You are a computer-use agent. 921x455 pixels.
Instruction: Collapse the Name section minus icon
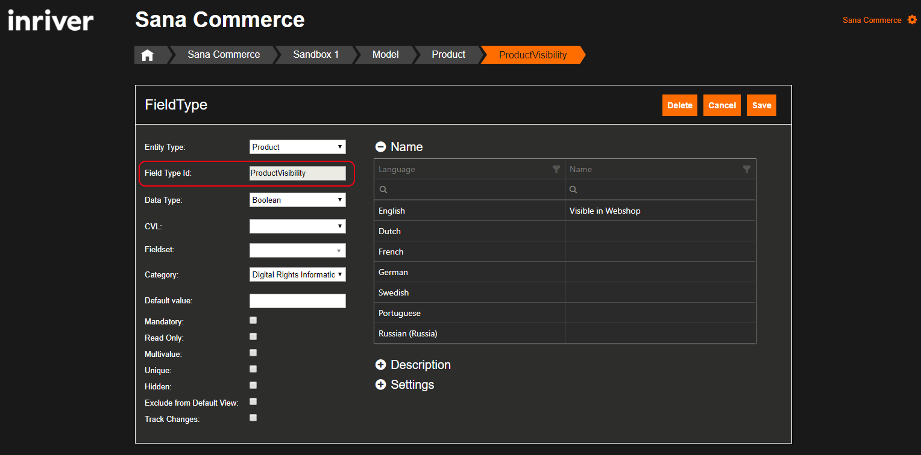click(x=380, y=147)
